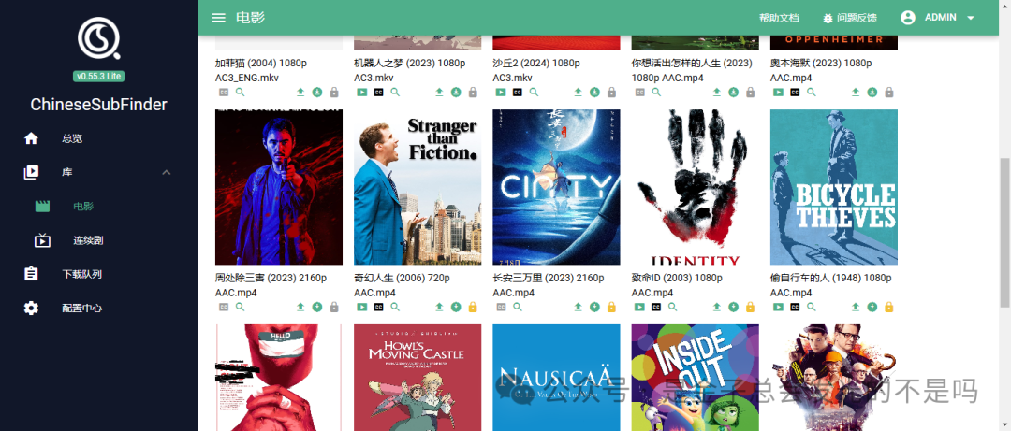The image size is (1011, 431).
Task: Collapse the 库 section in sidebar
Action: (166, 172)
